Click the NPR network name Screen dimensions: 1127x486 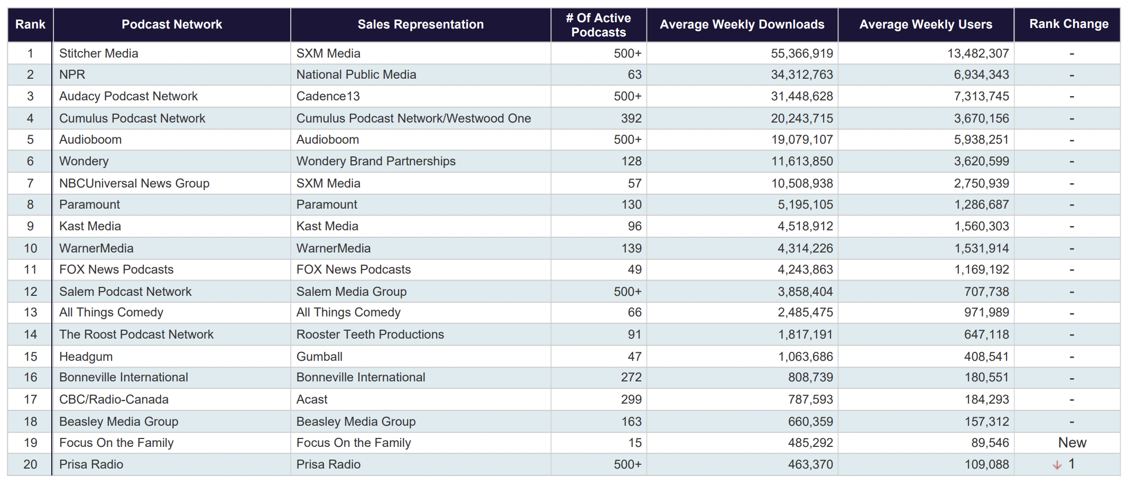(72, 74)
